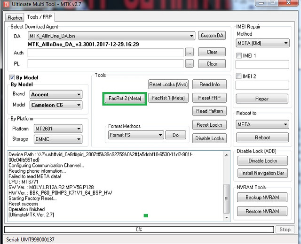301x244 pixels.
Task: Expand the Platform dropdown MT2601
Action: click(x=58, y=129)
